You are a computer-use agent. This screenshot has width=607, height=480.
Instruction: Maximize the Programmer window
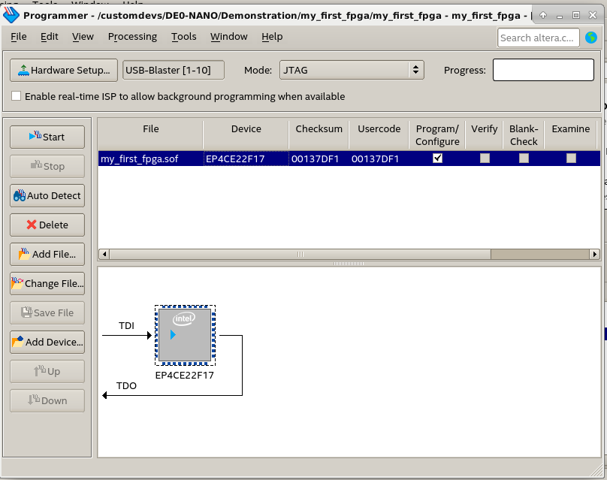[x=576, y=15]
